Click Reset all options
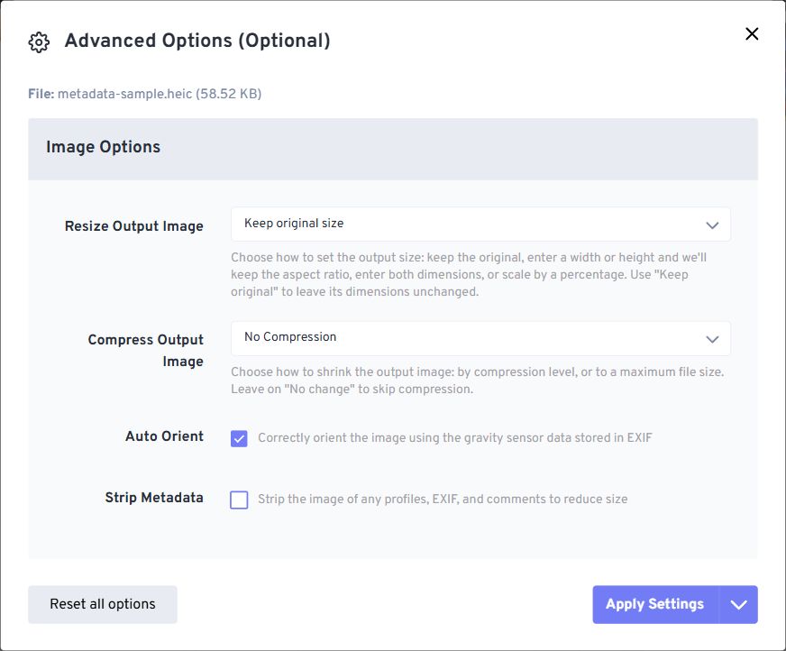The height and width of the screenshot is (651, 786). (x=103, y=604)
